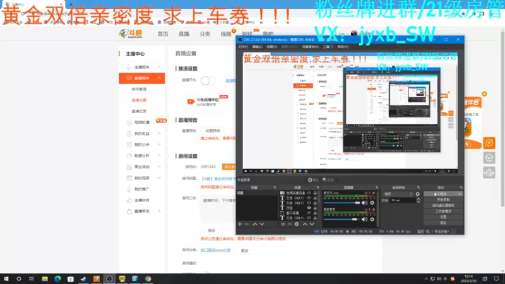Toggle visibility of 窗口采集 source
The image size is (505, 284).
pos(309,213)
